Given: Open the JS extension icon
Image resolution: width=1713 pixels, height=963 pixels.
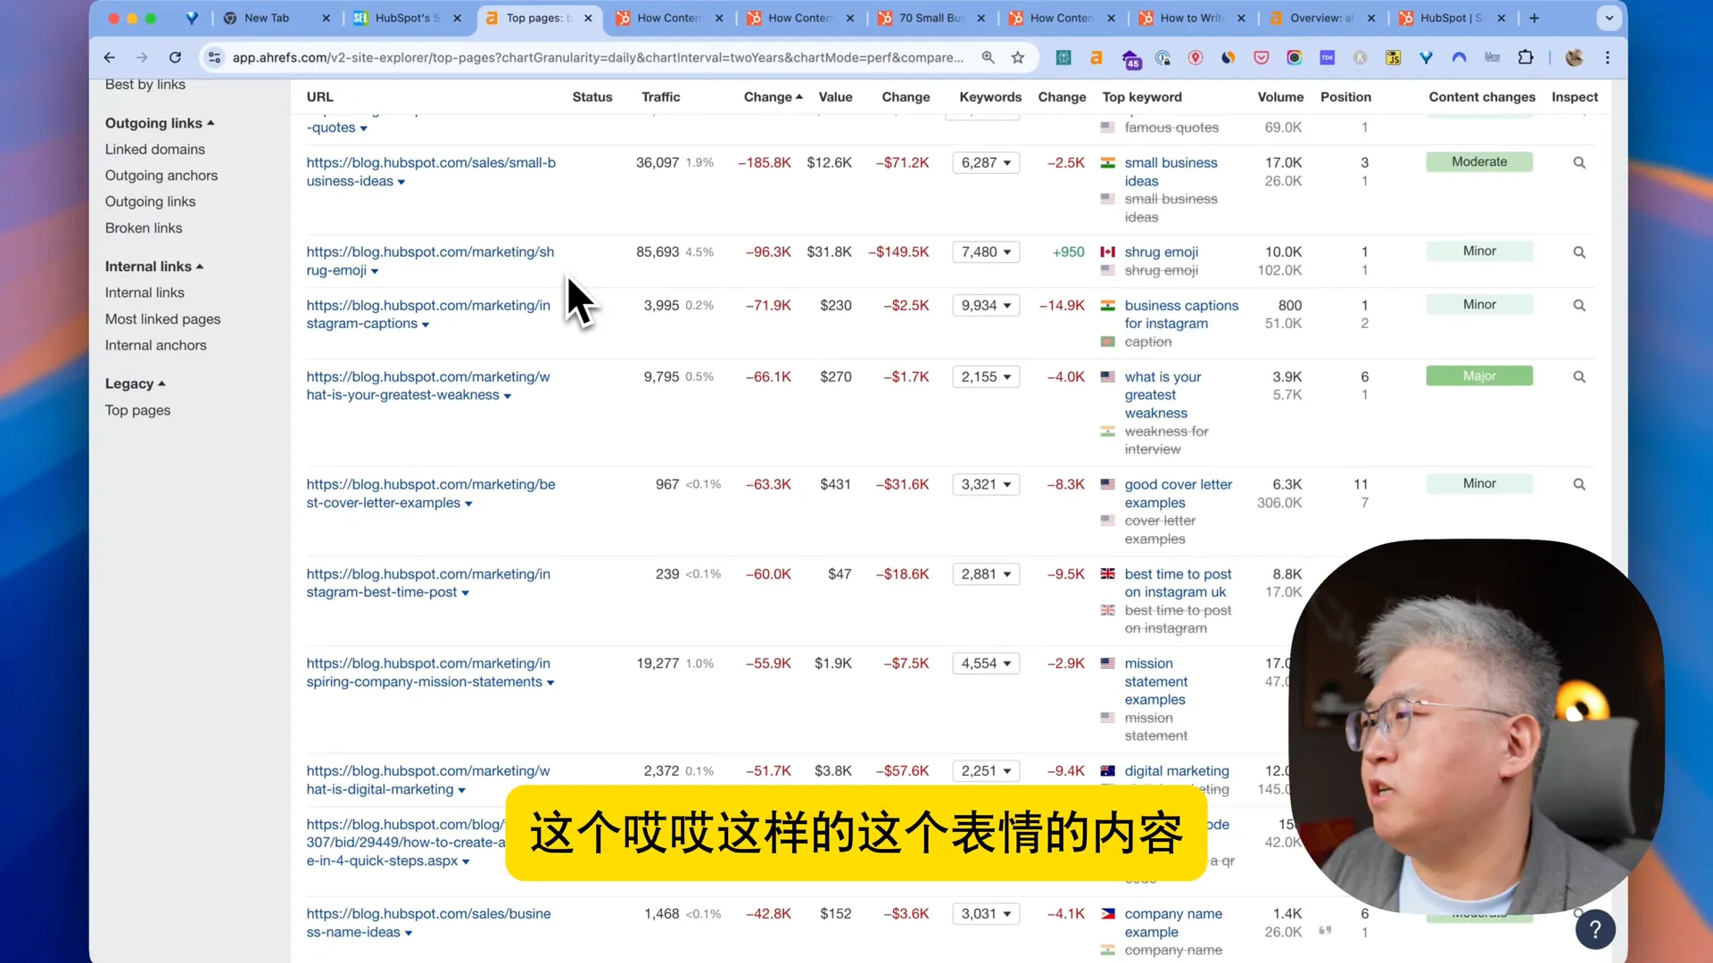Looking at the screenshot, I should pyautogui.click(x=1393, y=57).
